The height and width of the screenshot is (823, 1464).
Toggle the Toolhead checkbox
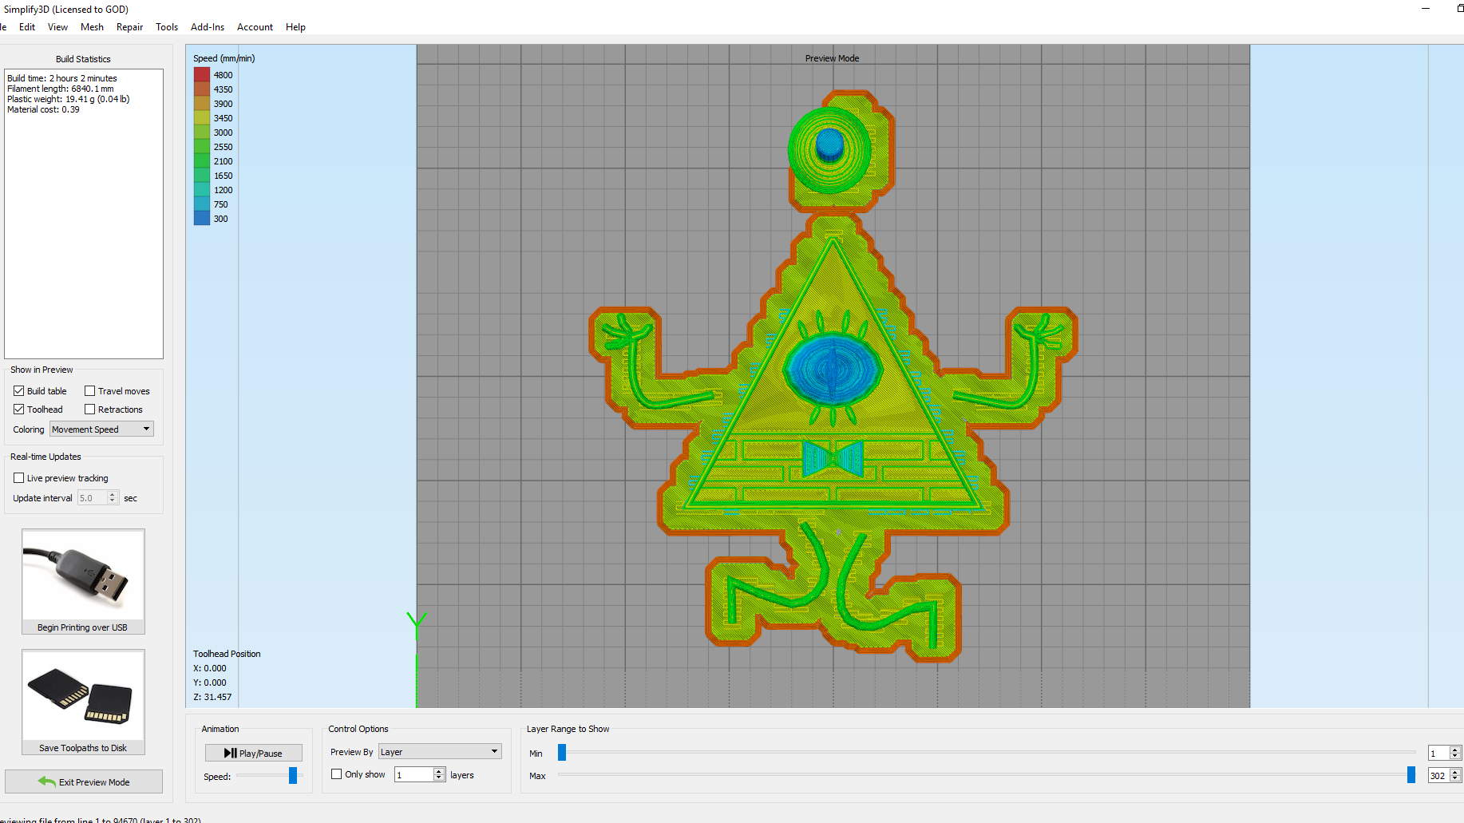18,409
